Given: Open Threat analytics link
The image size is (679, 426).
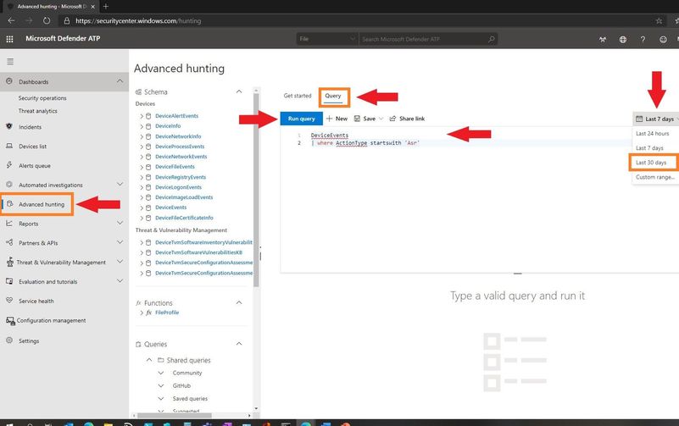Looking at the screenshot, I should pyautogui.click(x=37, y=111).
